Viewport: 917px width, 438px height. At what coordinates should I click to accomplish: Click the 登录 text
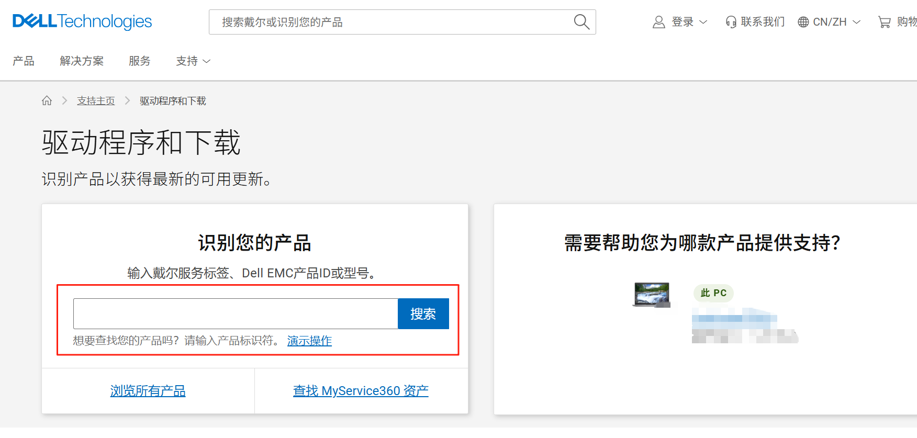tap(683, 22)
